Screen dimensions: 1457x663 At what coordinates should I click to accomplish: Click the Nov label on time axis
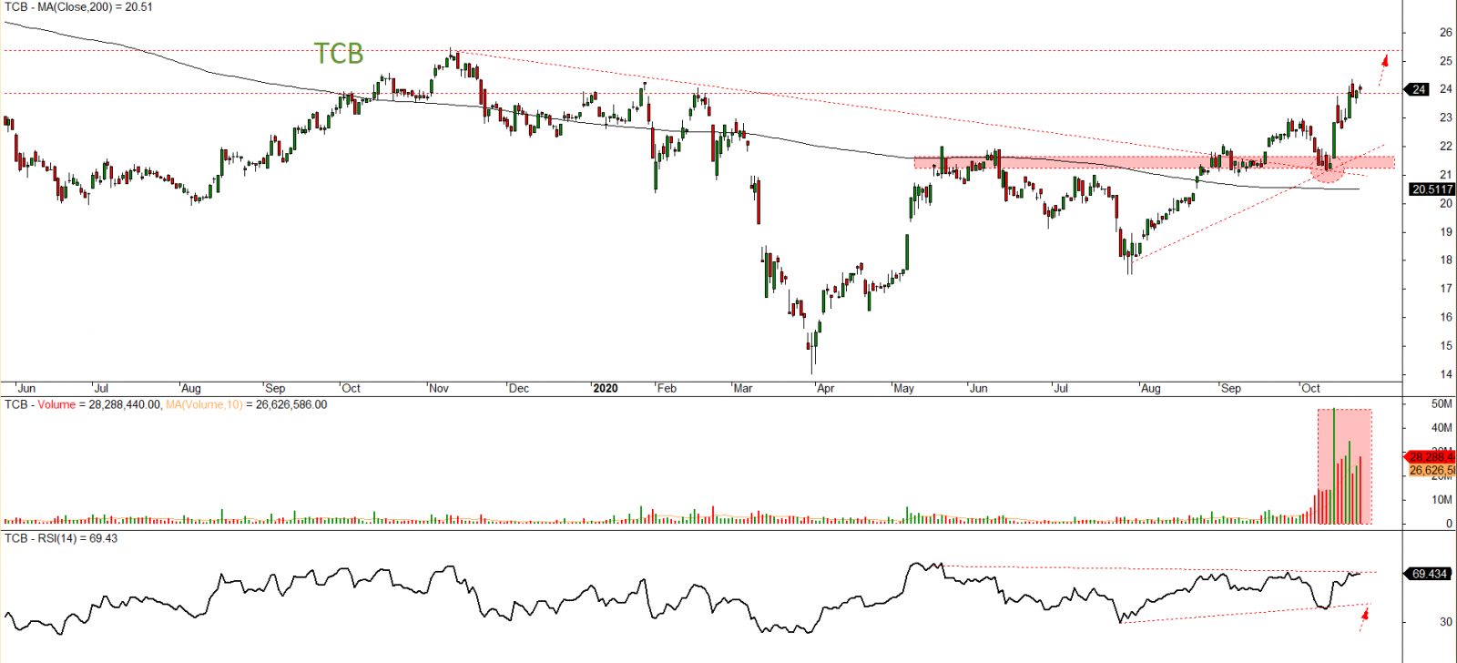coord(439,388)
